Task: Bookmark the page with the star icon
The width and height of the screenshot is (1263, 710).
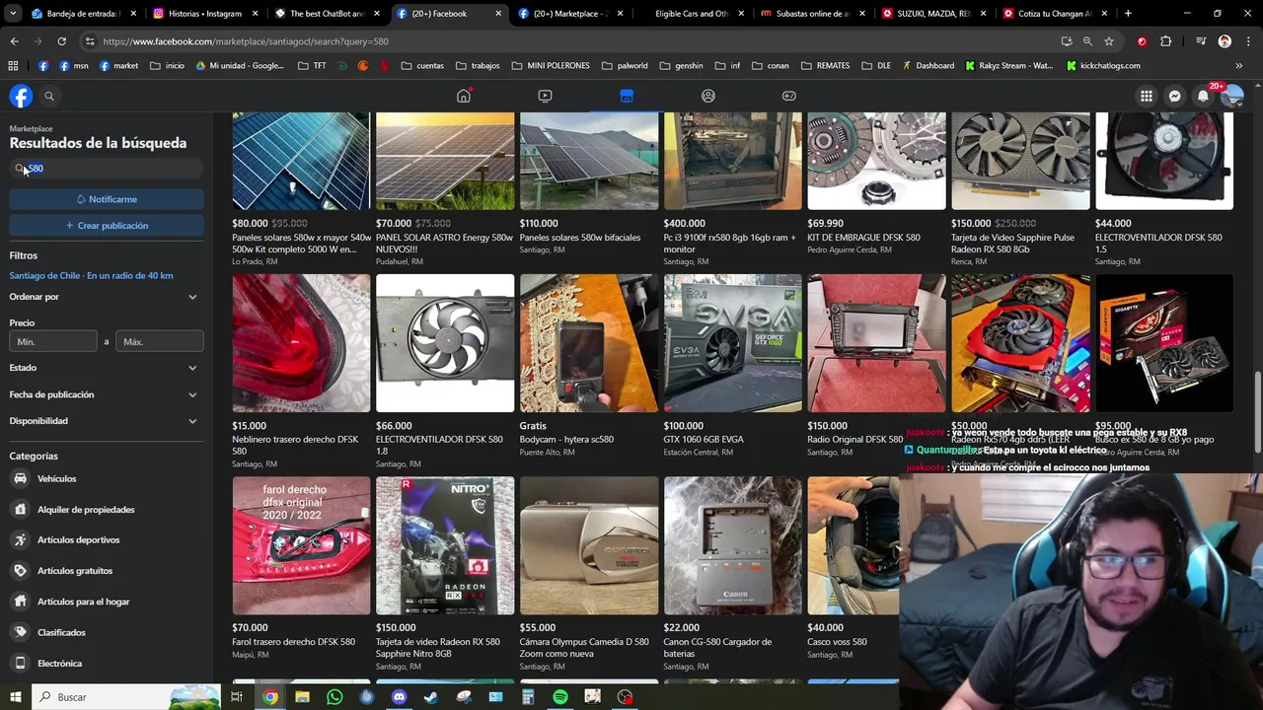Action: click(x=1109, y=41)
